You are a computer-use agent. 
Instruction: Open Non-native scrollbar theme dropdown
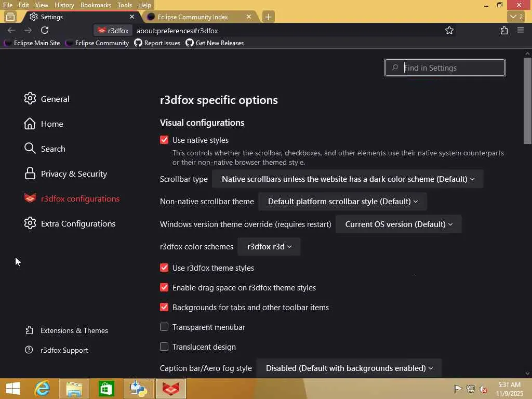(343, 201)
